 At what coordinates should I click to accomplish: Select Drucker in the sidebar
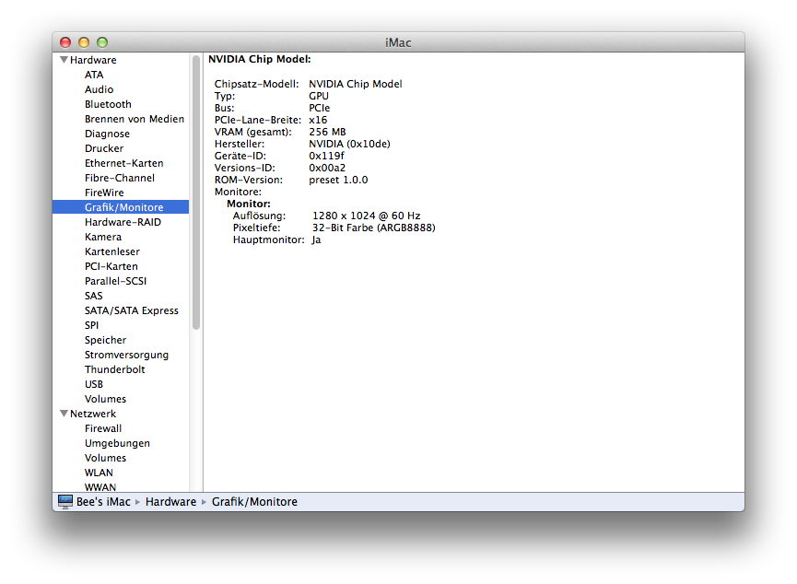104,148
